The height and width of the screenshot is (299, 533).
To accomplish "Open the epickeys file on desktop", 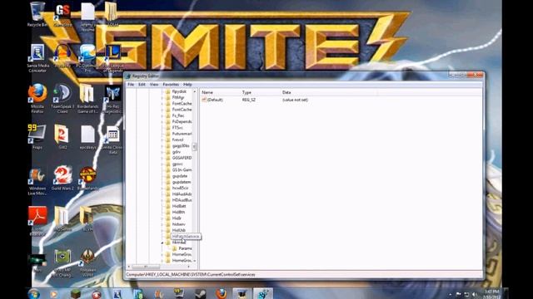I will 87,137.
